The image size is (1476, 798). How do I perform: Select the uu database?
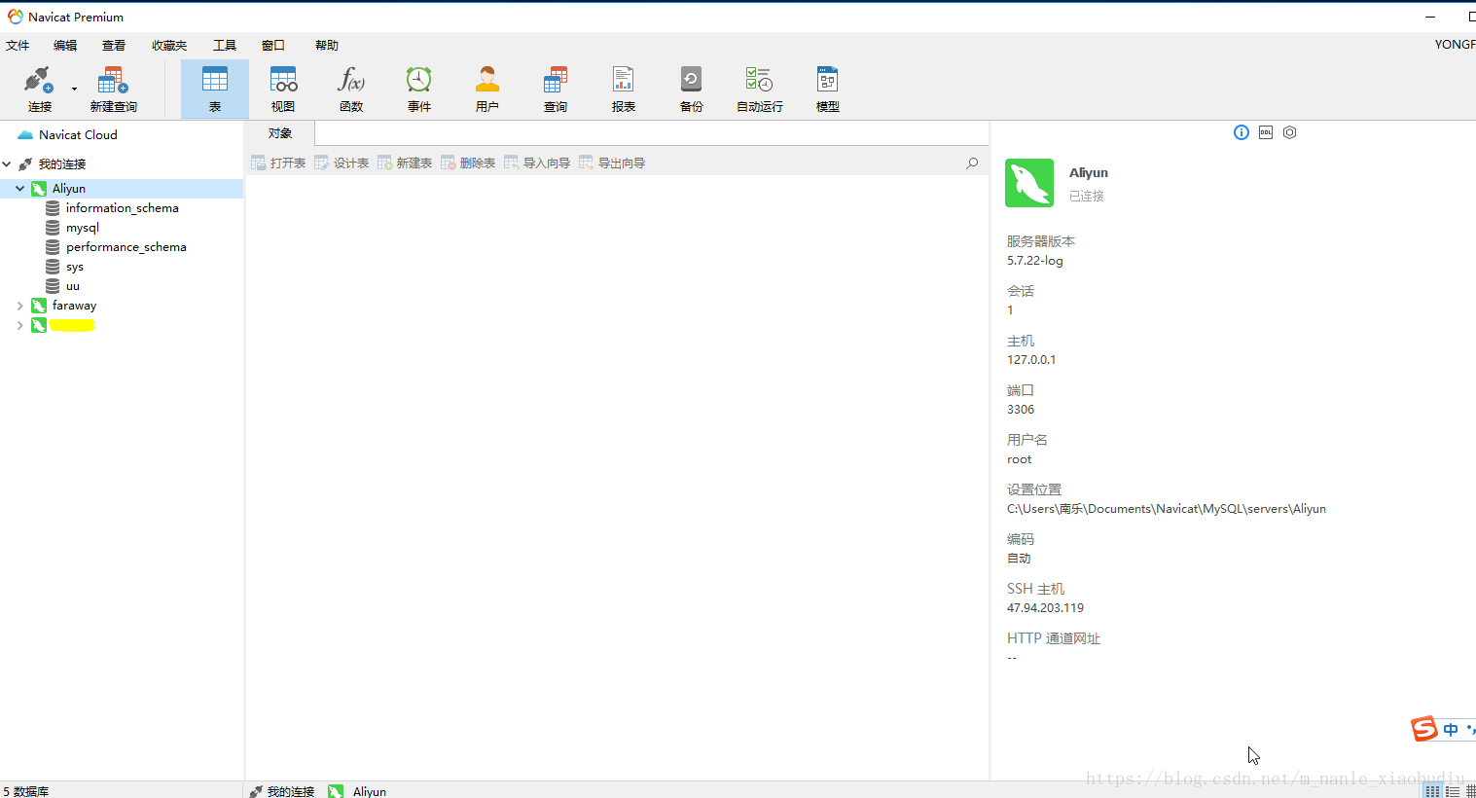73,286
